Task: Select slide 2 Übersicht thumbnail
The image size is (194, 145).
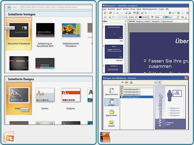Action: point(114,52)
